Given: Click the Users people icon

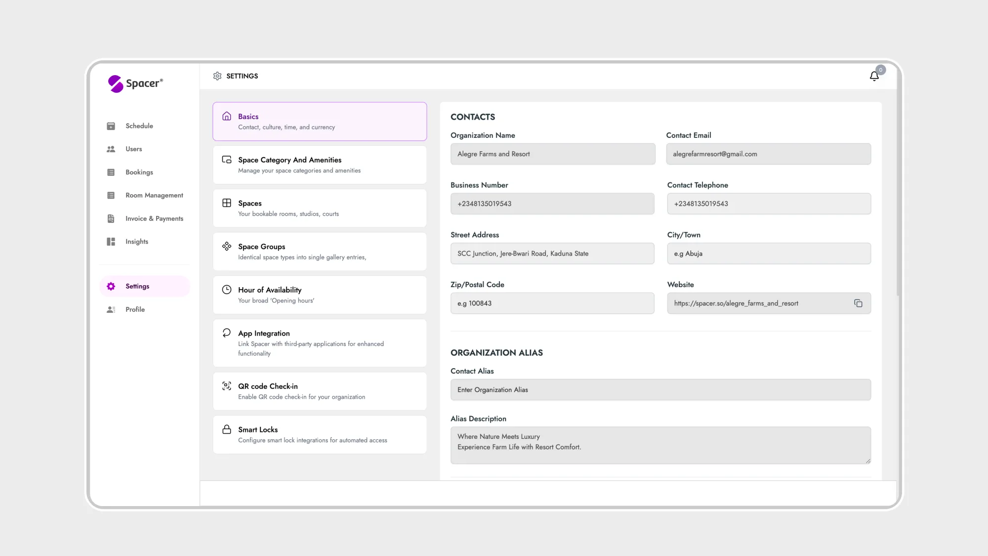Looking at the screenshot, I should [111, 149].
